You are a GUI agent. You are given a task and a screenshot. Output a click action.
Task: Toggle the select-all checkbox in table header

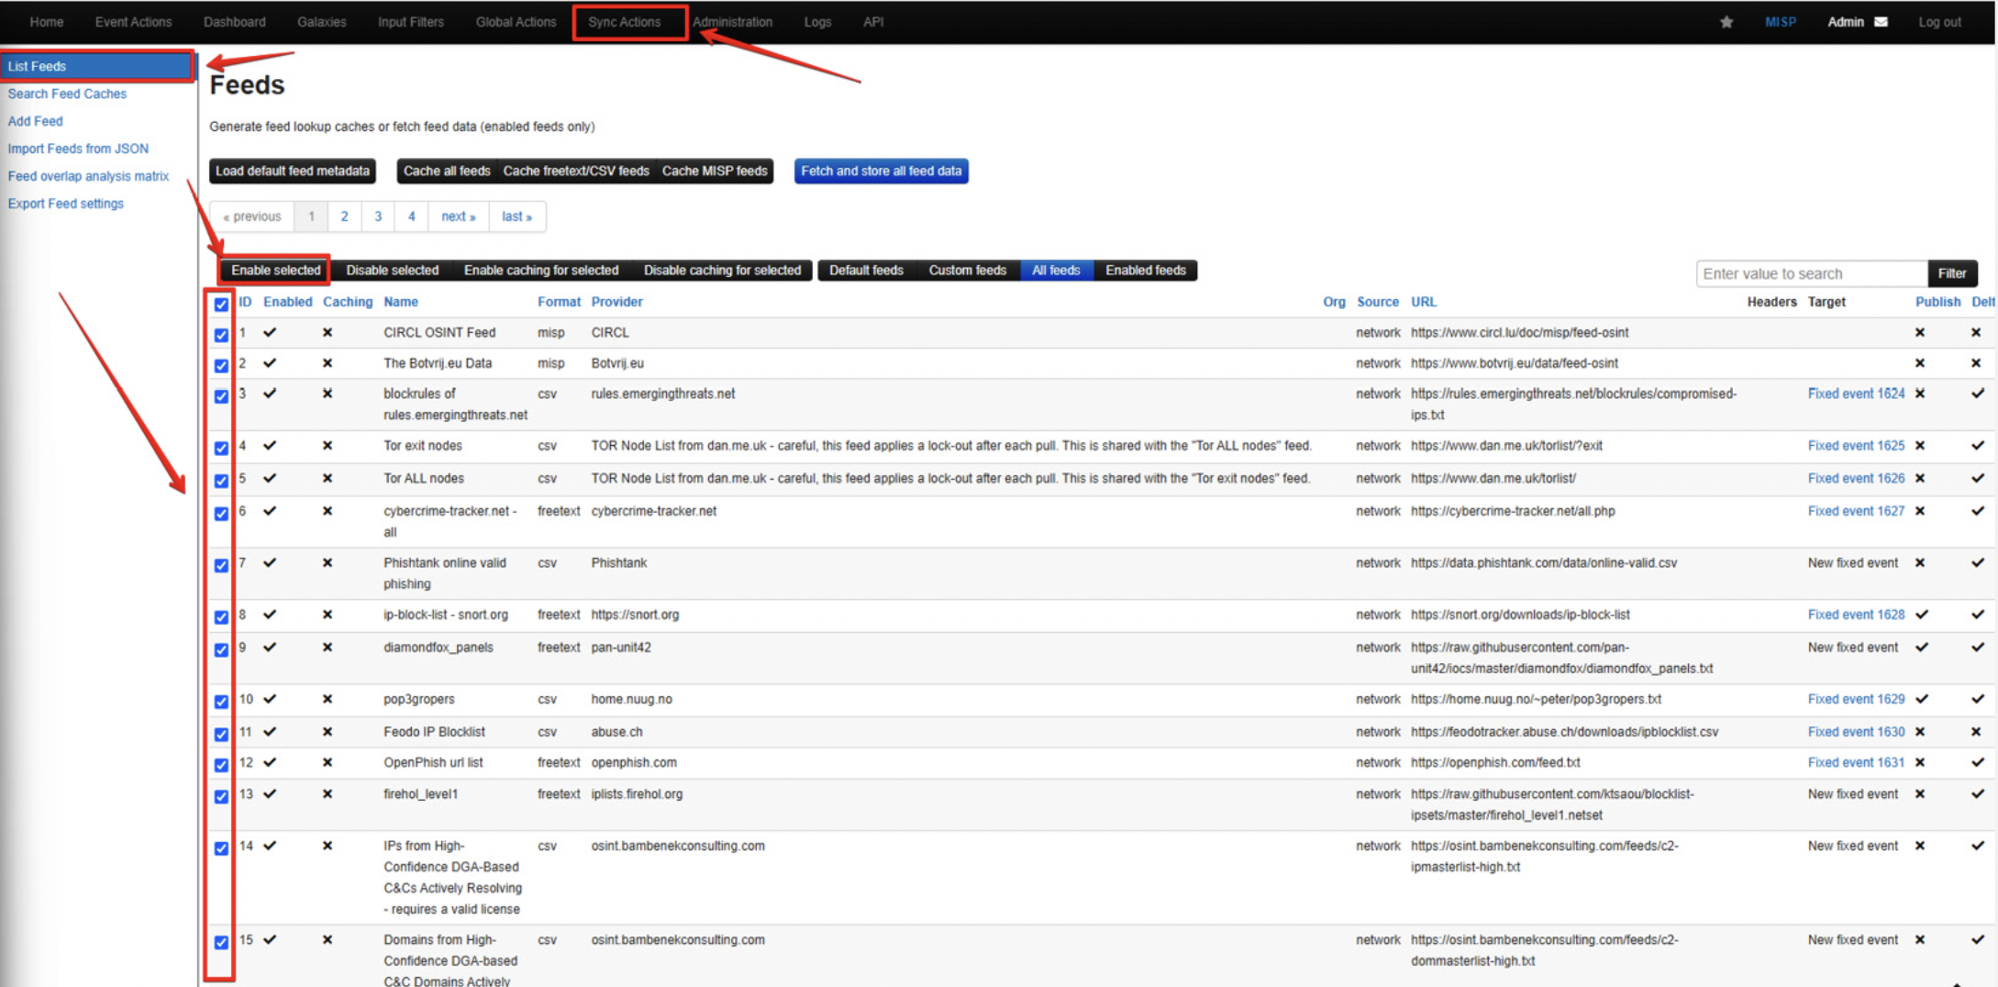[x=221, y=304]
